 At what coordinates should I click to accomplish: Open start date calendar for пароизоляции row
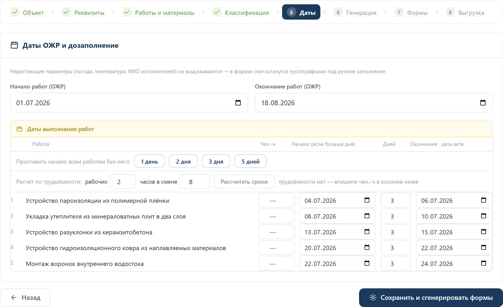tap(367, 200)
